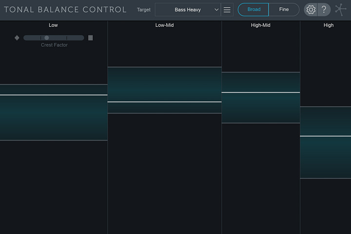Click the iZotope logo icon
Viewport: 351px width, 234px height.
point(340,10)
